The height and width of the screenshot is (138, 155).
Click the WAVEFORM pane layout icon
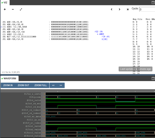(153, 79)
